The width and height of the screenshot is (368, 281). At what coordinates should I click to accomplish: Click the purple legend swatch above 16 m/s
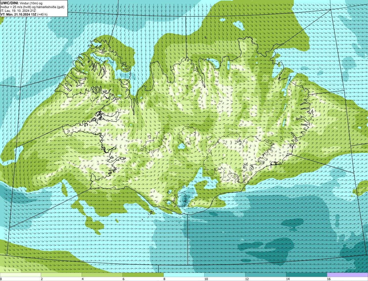(347, 275)
